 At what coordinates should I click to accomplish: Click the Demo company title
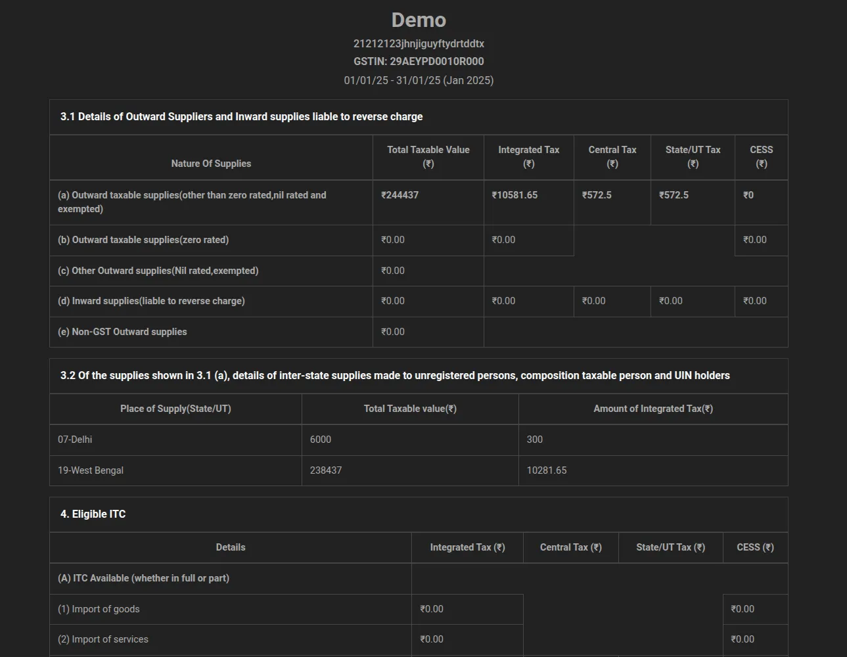point(419,20)
